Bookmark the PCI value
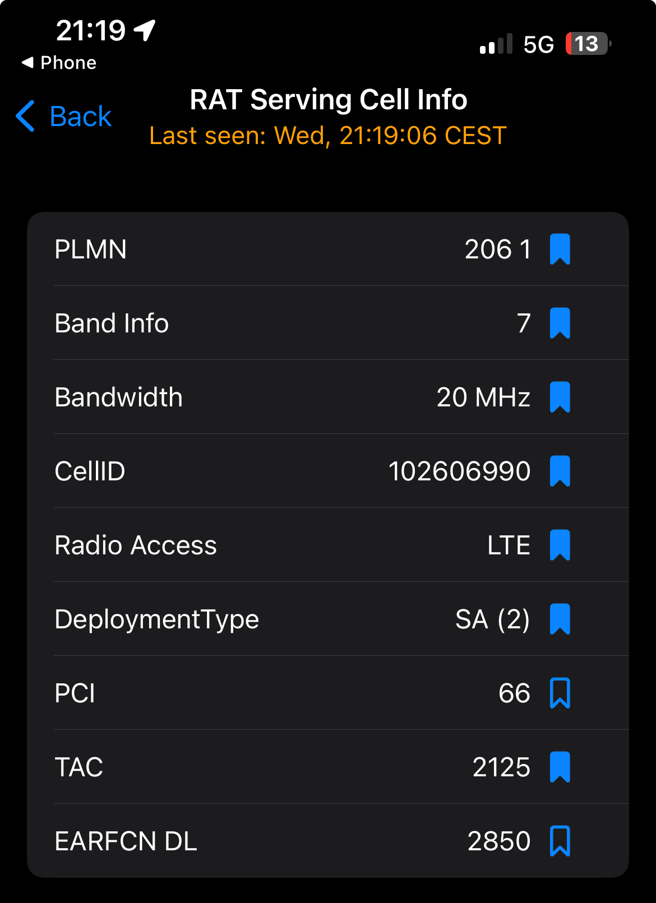656x903 pixels. (560, 693)
